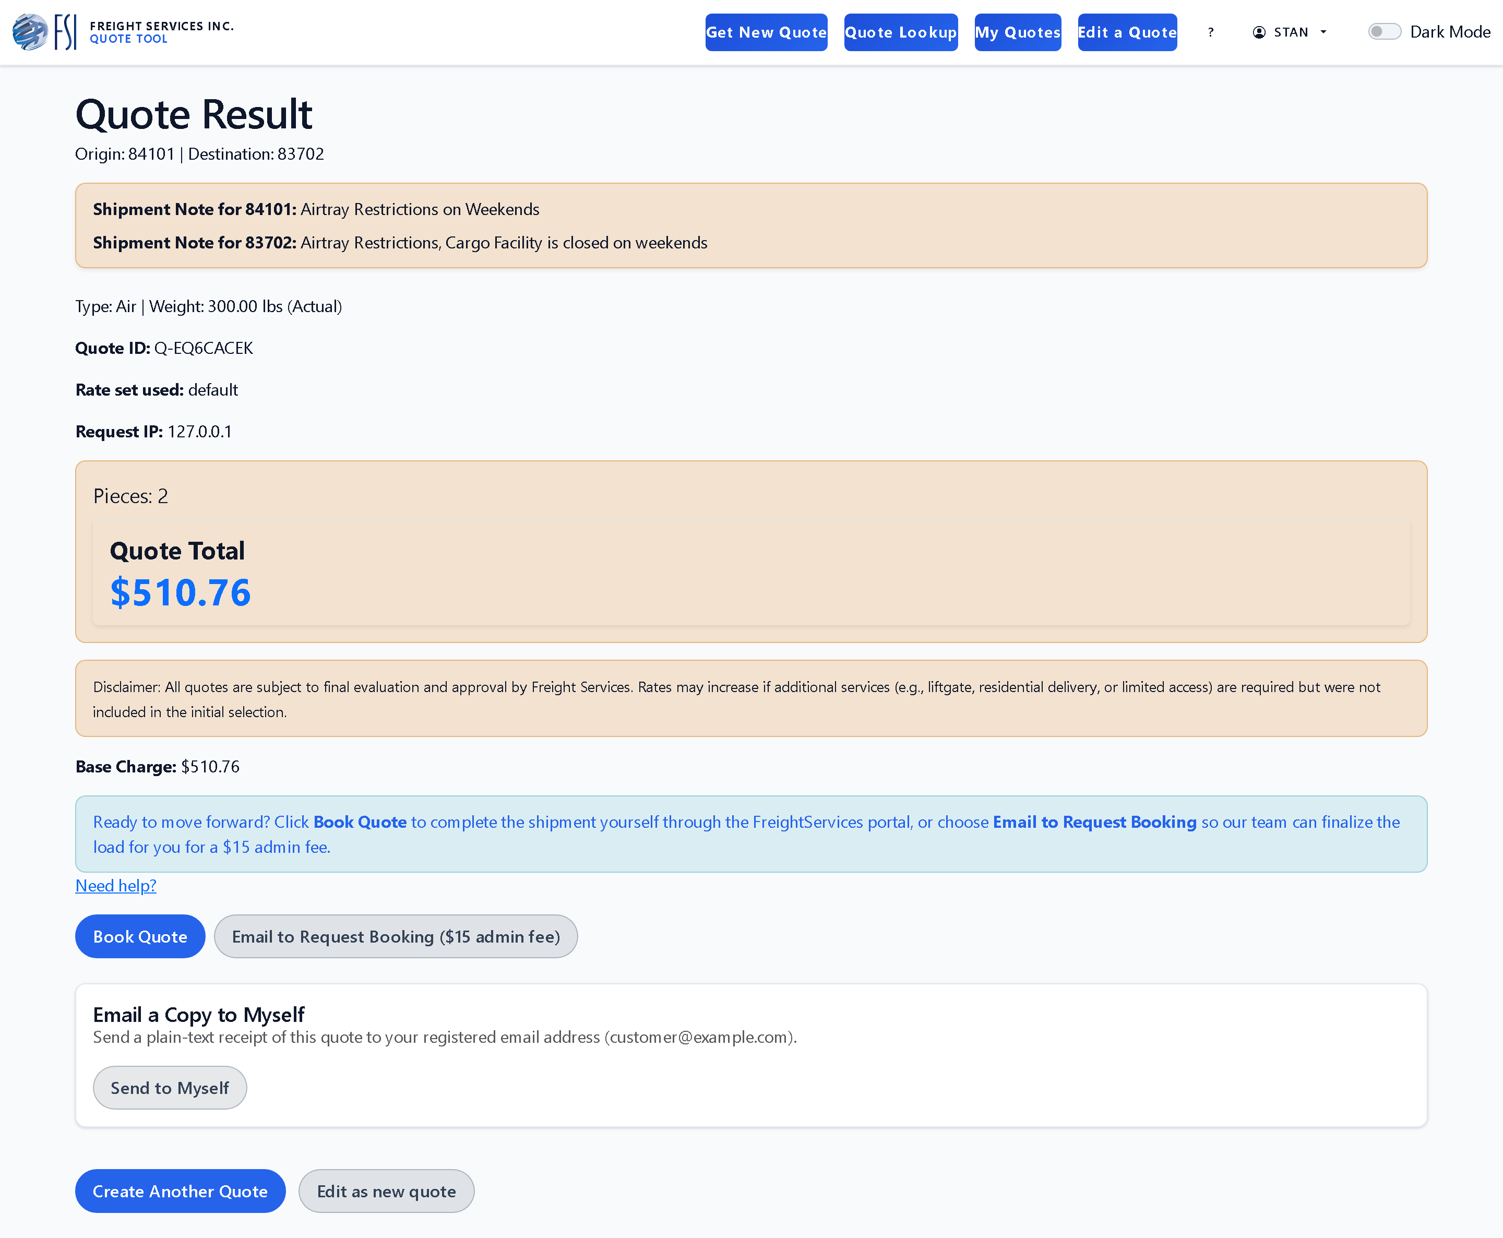This screenshot has height=1238, width=1503.
Task: Go to Quote Lookup
Action: pyautogui.click(x=901, y=32)
